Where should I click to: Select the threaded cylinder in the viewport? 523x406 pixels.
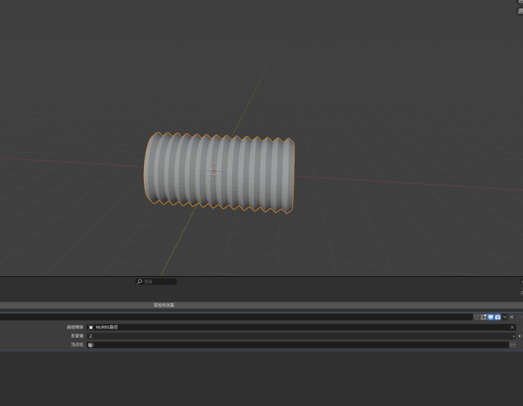click(x=219, y=173)
